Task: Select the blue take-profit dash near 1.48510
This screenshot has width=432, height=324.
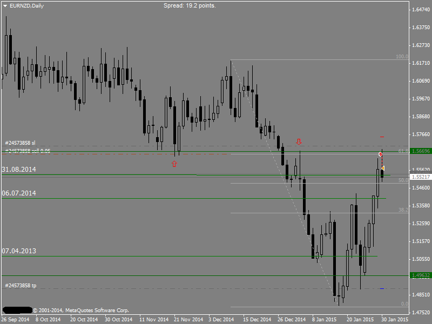Action: tap(382, 288)
